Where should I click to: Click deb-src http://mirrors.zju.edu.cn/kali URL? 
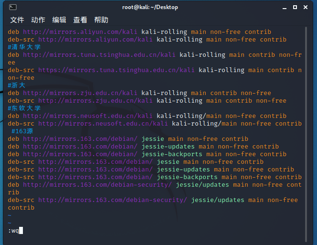pos(95,101)
